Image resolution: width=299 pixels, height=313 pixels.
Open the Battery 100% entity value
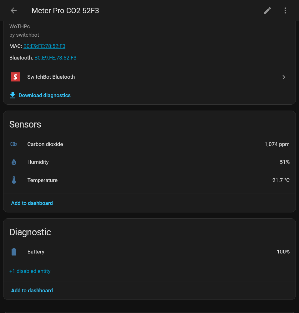283,252
